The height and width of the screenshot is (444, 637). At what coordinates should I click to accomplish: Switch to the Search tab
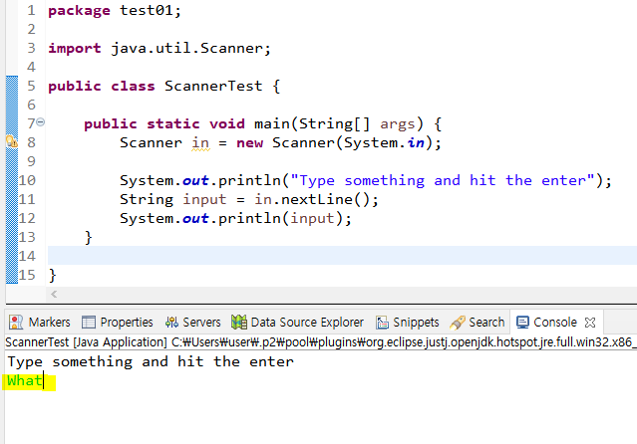pyautogui.click(x=477, y=323)
